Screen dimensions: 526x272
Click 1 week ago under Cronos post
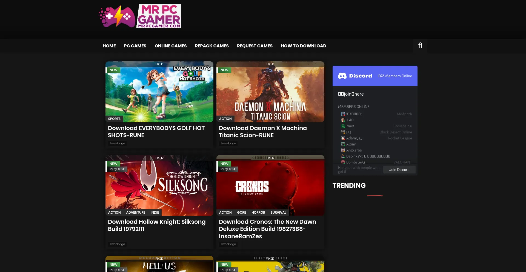tap(228, 244)
